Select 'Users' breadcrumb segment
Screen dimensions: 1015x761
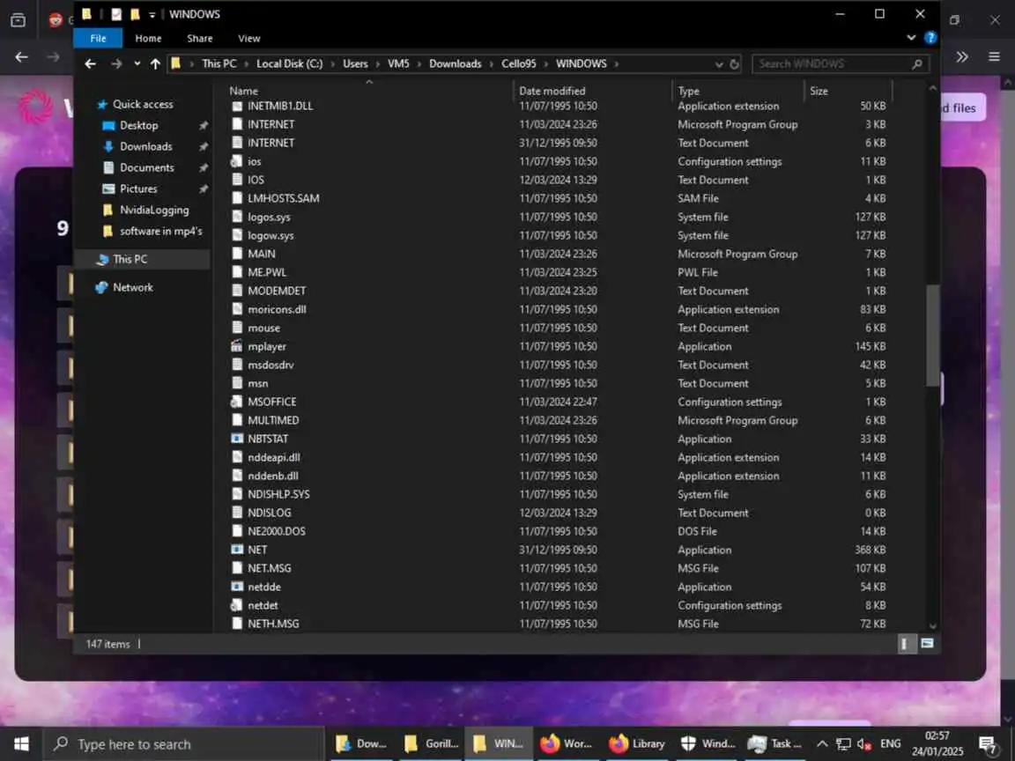(355, 63)
